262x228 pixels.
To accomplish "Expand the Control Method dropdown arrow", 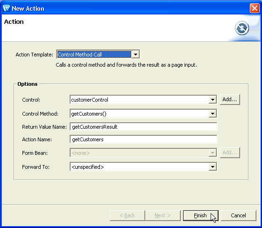I will [x=212, y=114].
